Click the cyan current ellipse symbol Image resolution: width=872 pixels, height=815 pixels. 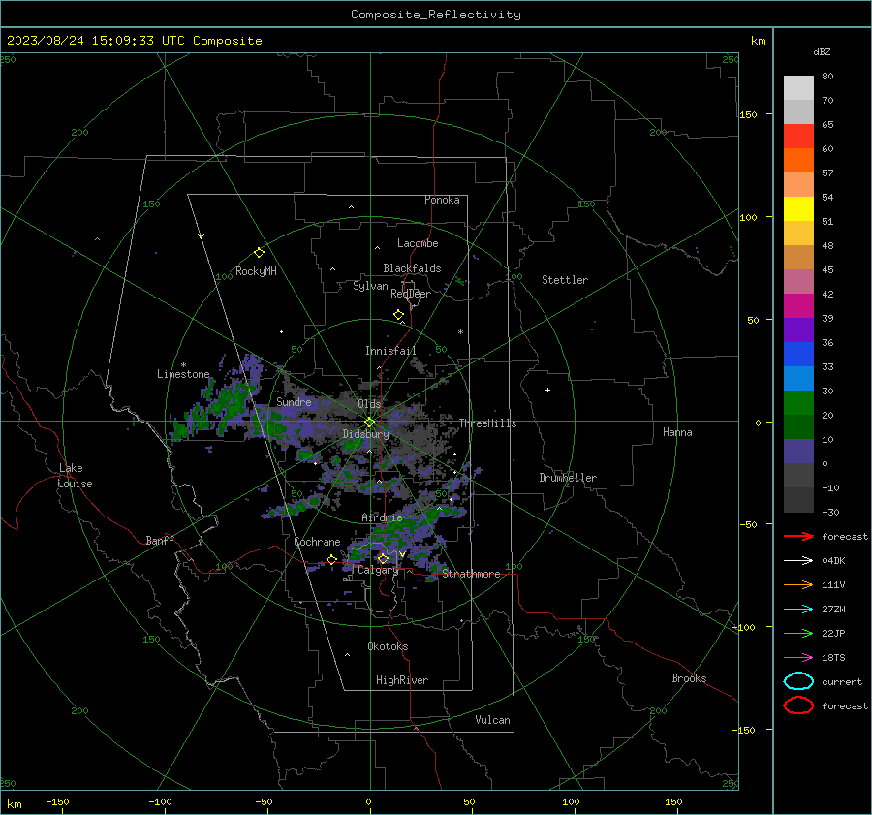798,681
